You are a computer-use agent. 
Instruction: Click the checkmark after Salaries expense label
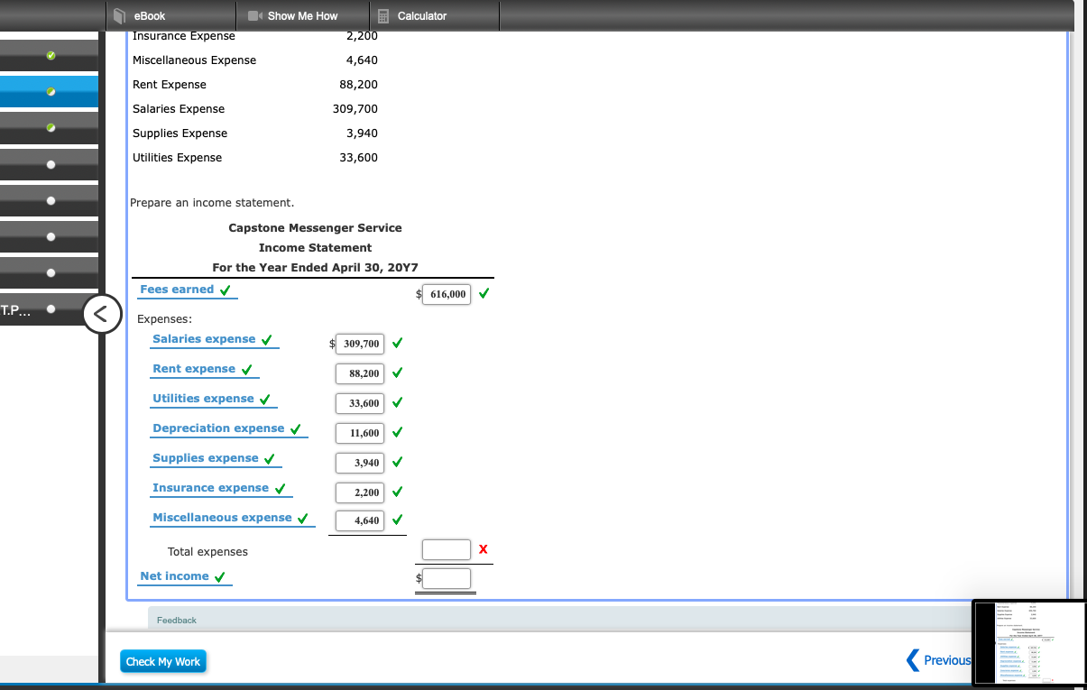pos(267,341)
